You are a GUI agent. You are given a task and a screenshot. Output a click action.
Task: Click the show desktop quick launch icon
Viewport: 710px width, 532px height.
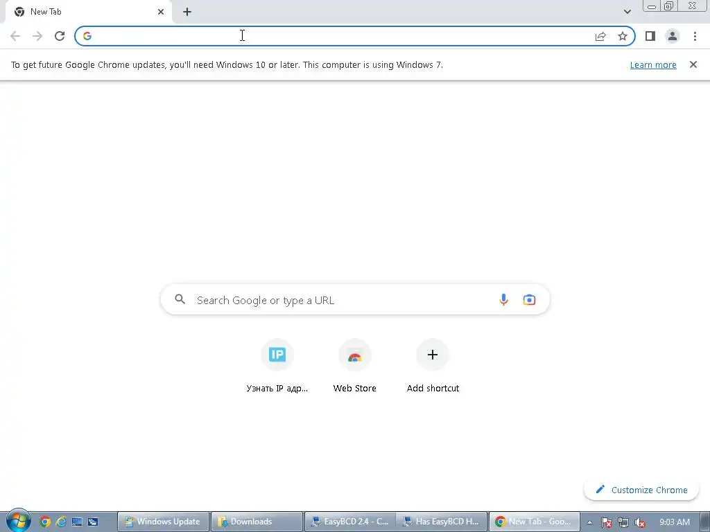coord(77,522)
